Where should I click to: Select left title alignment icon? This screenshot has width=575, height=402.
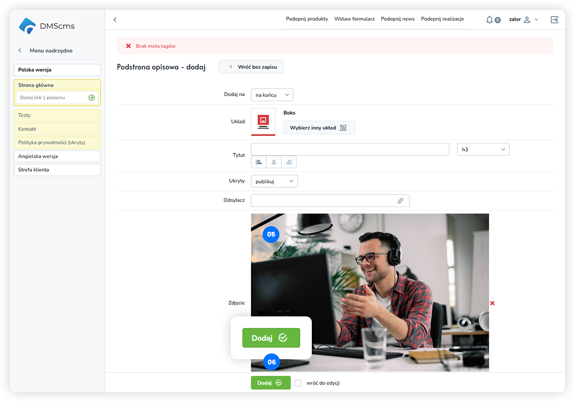[259, 162]
